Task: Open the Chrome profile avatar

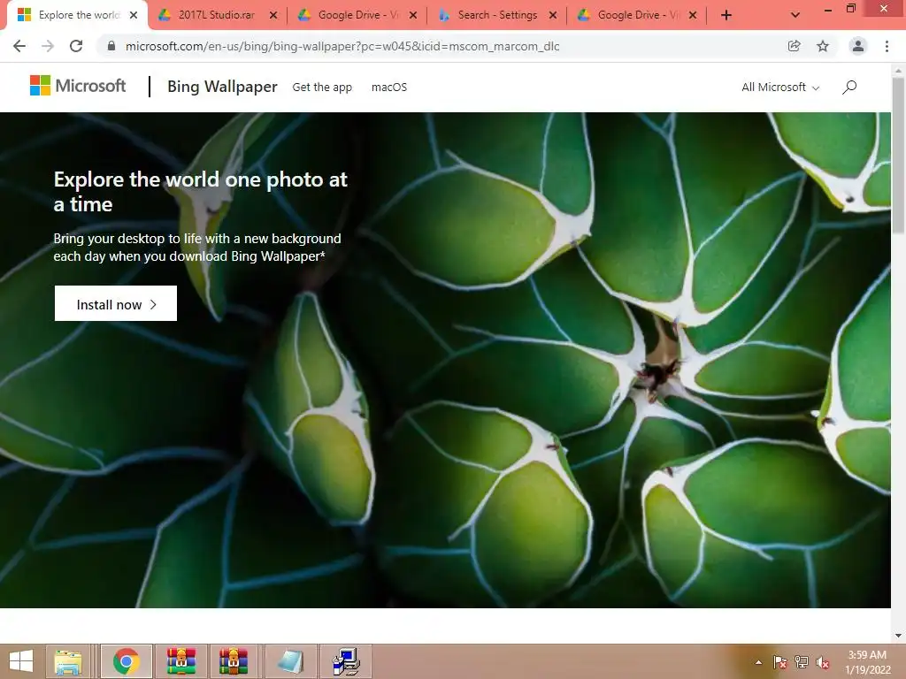Action: tap(858, 46)
